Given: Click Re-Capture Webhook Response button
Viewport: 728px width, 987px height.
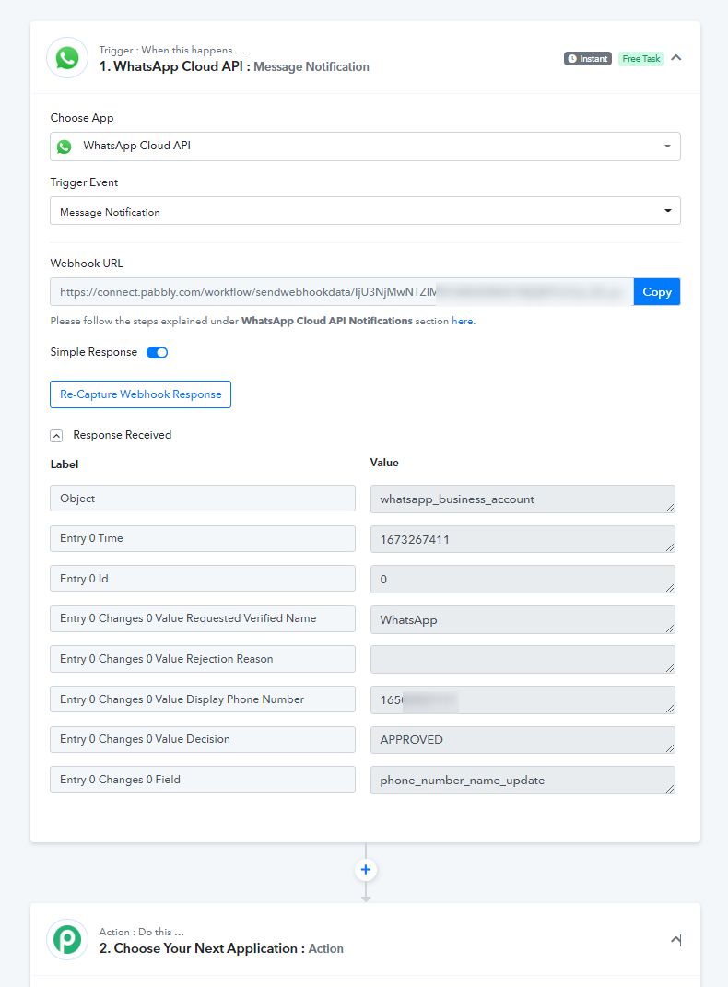Looking at the screenshot, I should (140, 394).
